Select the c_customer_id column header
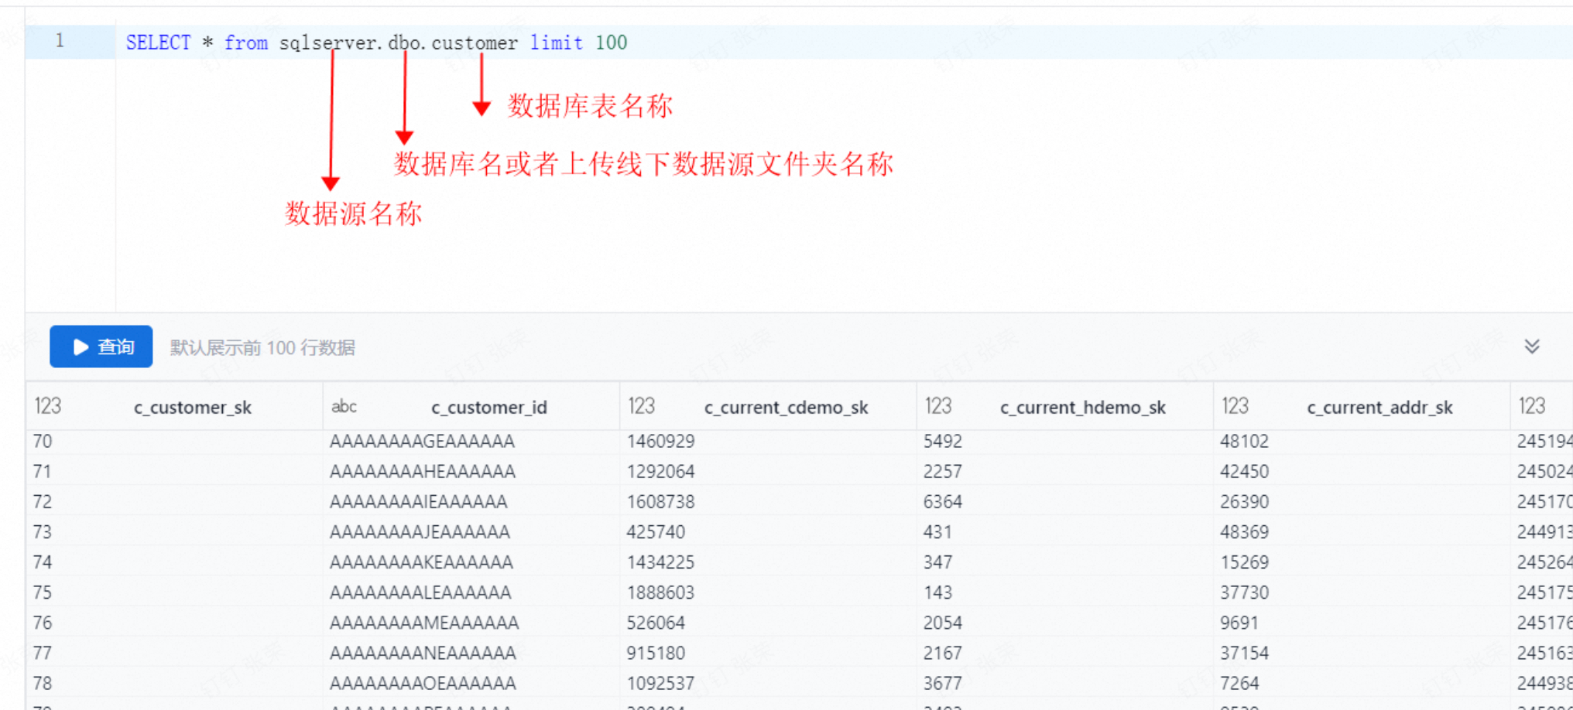1573x710 pixels. pos(488,408)
